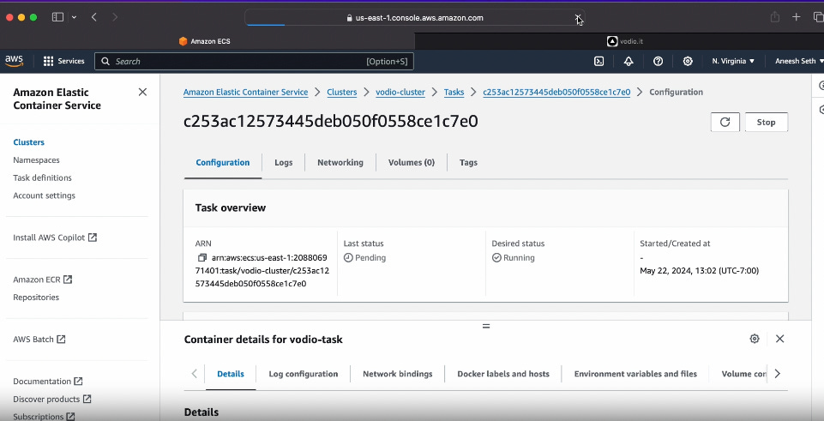Switch to the Tags tab
The width and height of the screenshot is (824, 421).
click(468, 162)
